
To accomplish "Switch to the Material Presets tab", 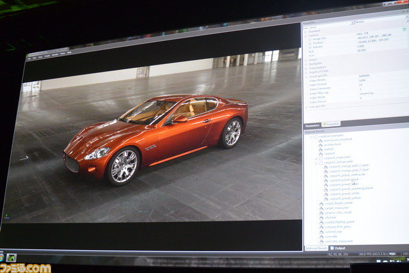I will 316,248.
